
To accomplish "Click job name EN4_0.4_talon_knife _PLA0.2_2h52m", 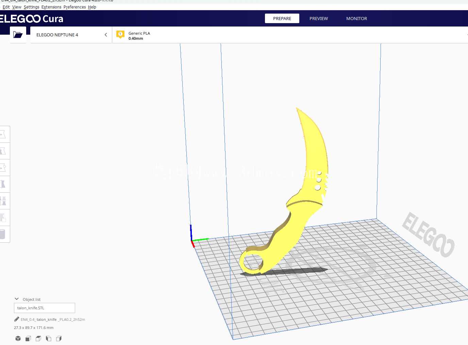I will [53, 320].
